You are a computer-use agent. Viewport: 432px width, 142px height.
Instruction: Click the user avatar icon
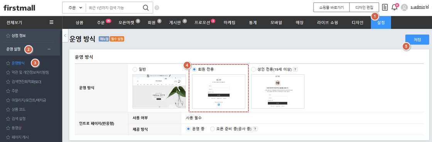[x=404, y=7]
